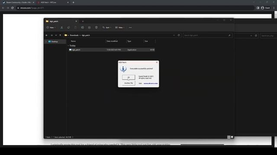277x155 pixels.
Task: Click search field in background Explorer window
Action: point(269,36)
